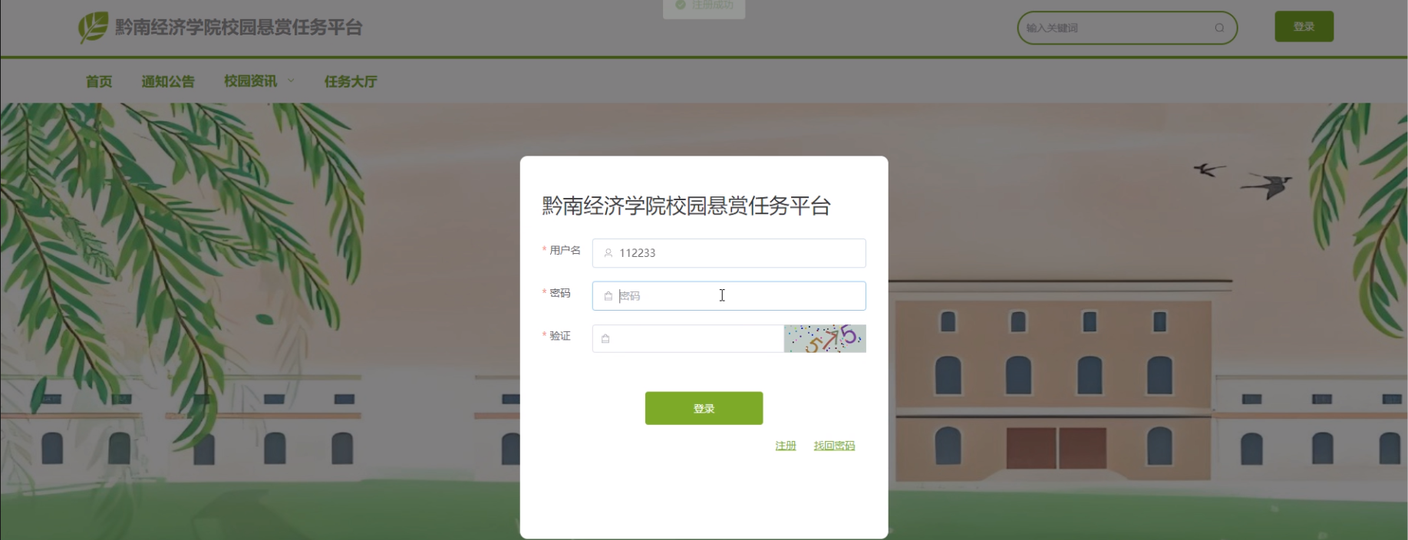Click the lock icon in verification field

tap(605, 339)
